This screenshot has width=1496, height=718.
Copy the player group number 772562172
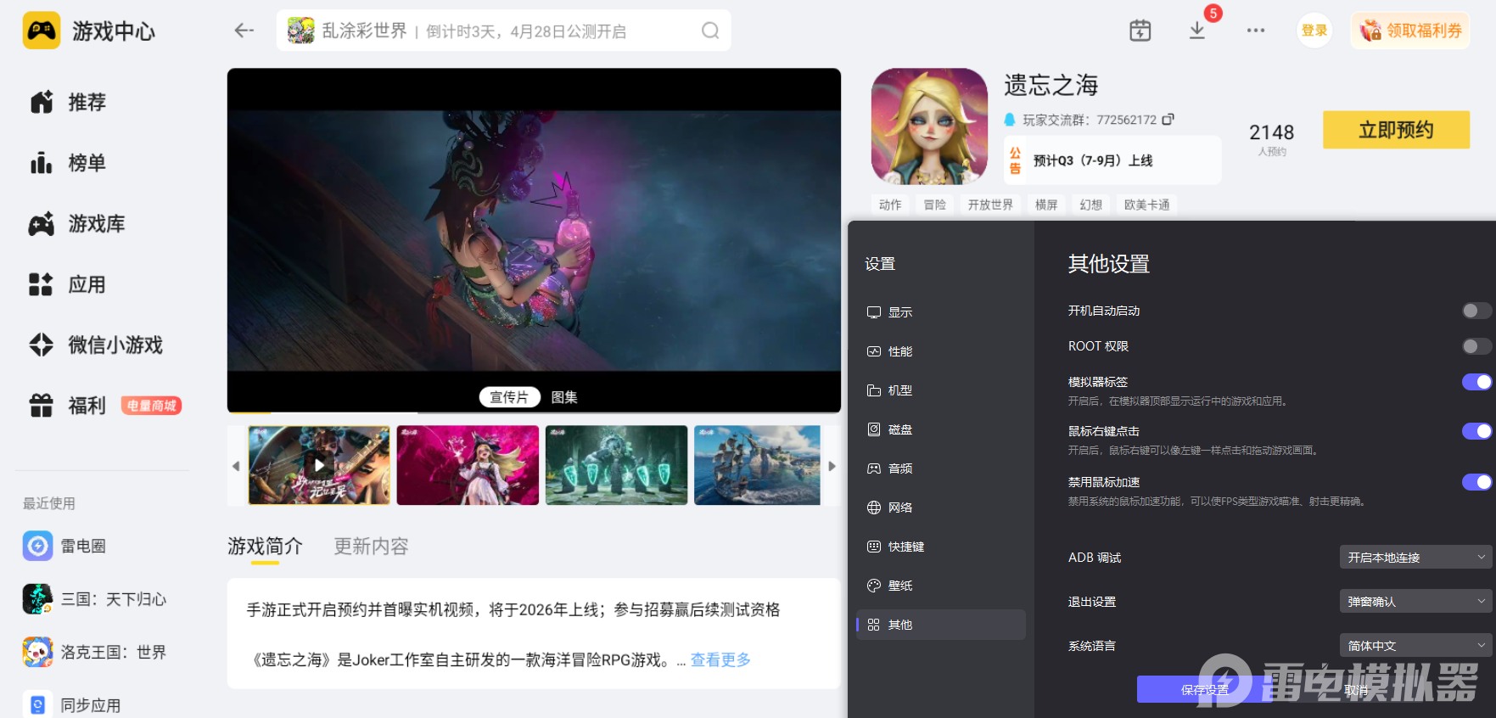coord(1168,120)
